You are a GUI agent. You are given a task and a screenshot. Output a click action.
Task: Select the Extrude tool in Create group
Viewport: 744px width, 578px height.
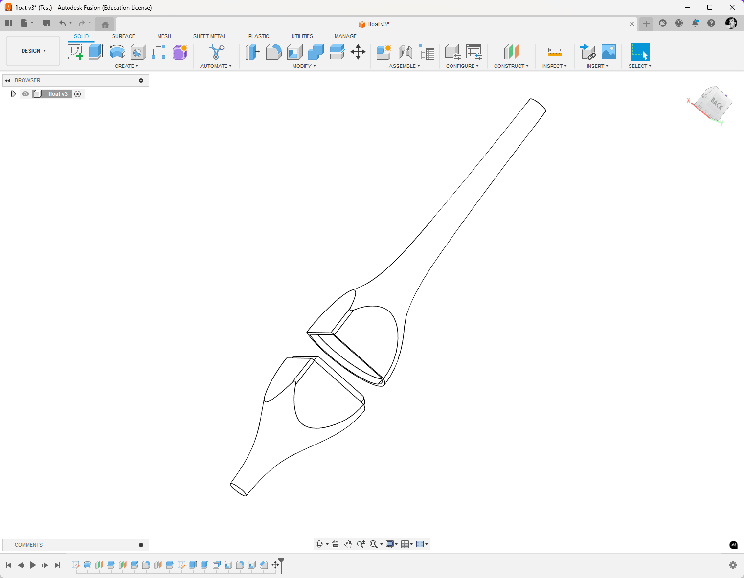[x=96, y=51]
